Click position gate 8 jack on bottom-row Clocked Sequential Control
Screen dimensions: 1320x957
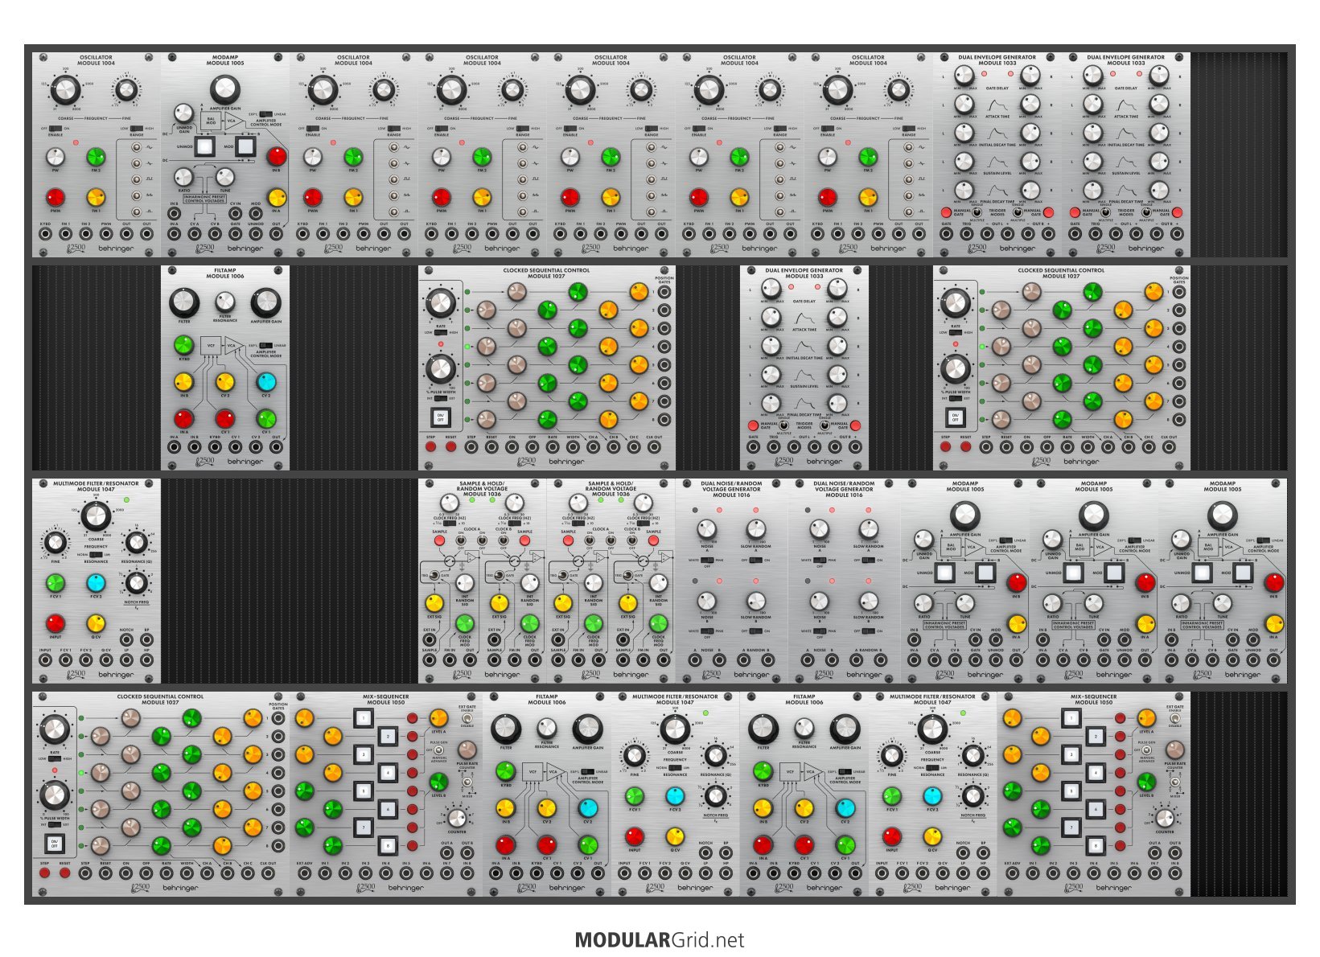point(278,845)
